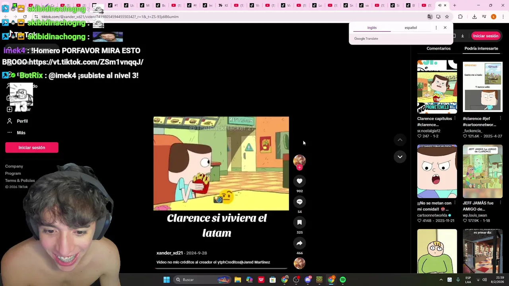Click the video progress bar

[221, 269]
